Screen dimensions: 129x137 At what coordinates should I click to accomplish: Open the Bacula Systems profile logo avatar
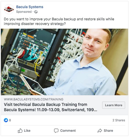[9, 9]
